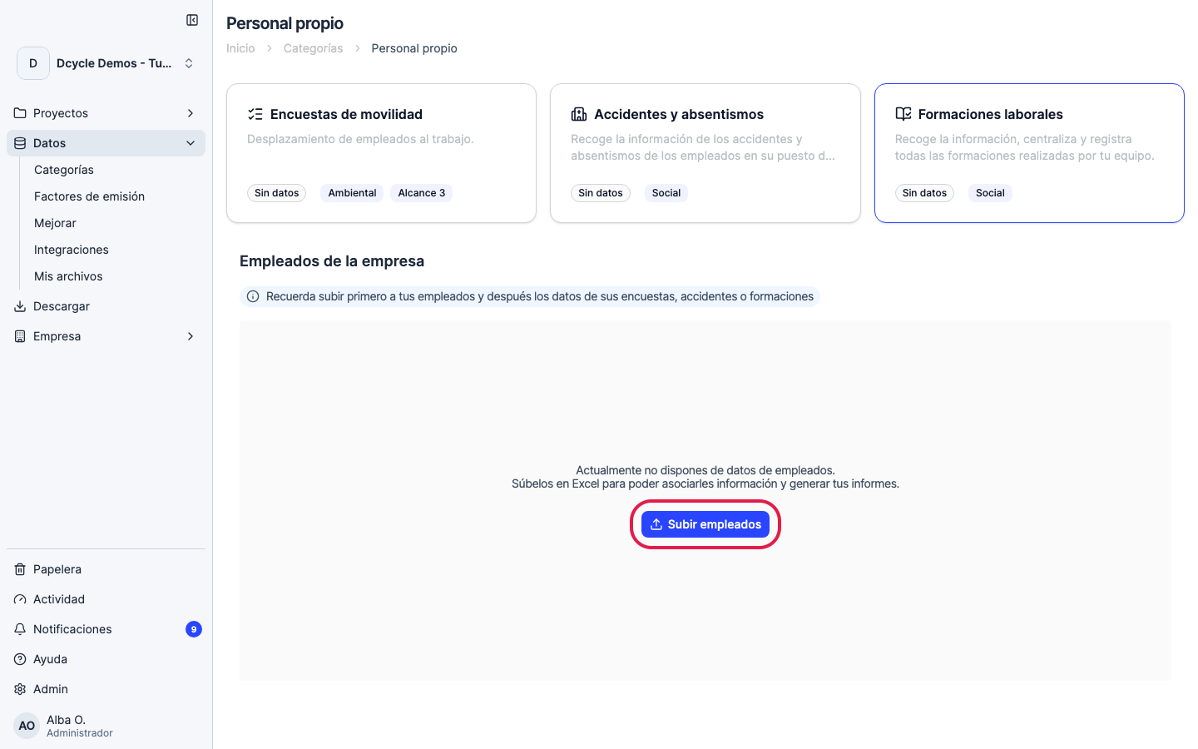Click the Subir empleados button
Viewport: 1198px width, 749px height.
pyautogui.click(x=705, y=524)
